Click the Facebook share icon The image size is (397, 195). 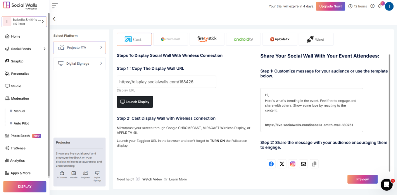[271, 164]
